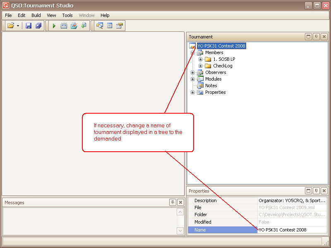331x248 pixels.
Task: Pin the Tournament panel with pushpin
Action: click(x=316, y=37)
